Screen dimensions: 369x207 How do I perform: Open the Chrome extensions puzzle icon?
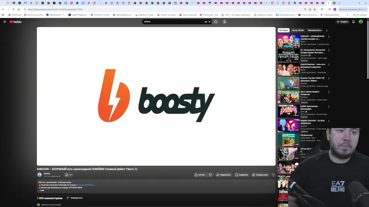coord(322,9)
